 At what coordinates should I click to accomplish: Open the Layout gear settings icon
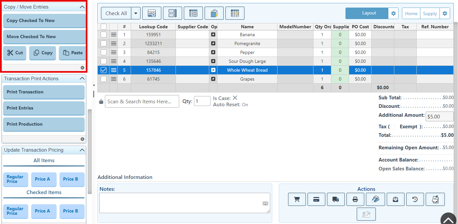[393, 13]
